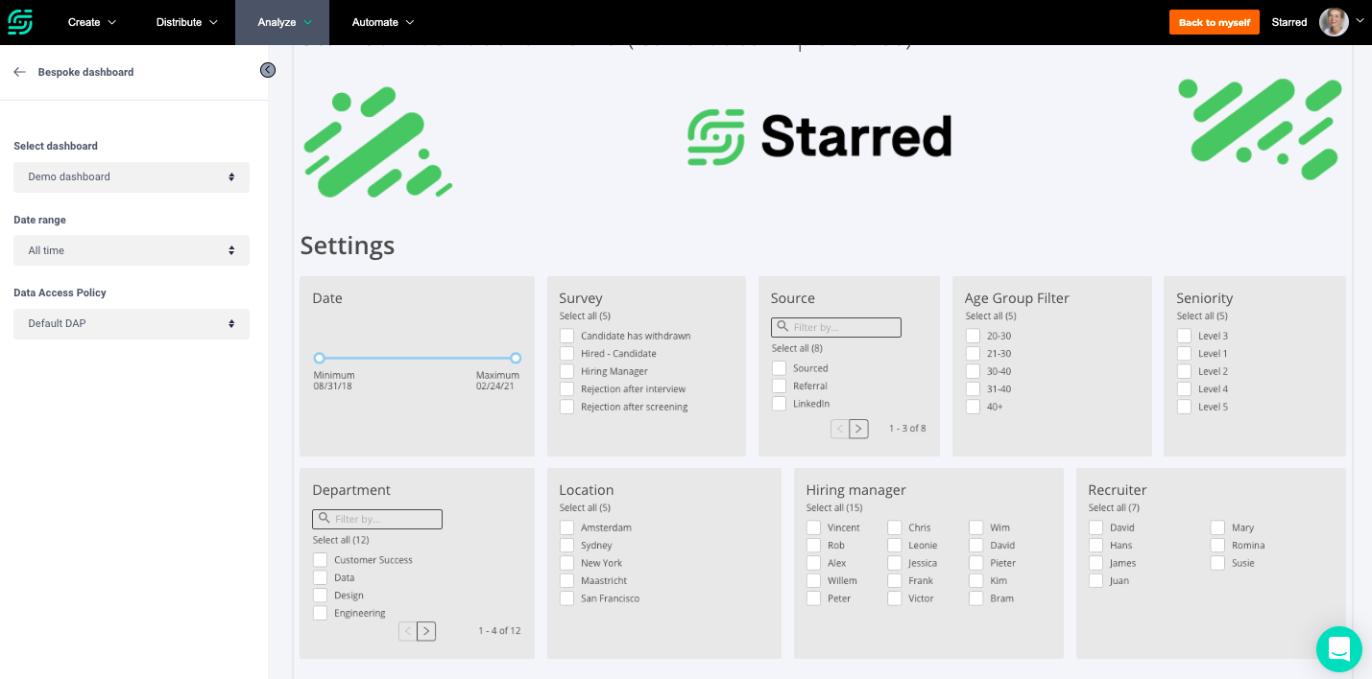
Task: Check Level 5 seniority
Action: click(x=1185, y=407)
